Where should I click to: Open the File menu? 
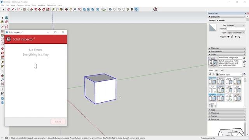coord(2,5)
